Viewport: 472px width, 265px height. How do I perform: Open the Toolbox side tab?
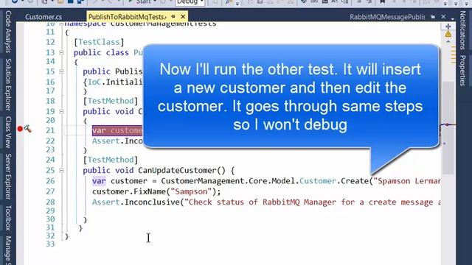(x=8, y=218)
